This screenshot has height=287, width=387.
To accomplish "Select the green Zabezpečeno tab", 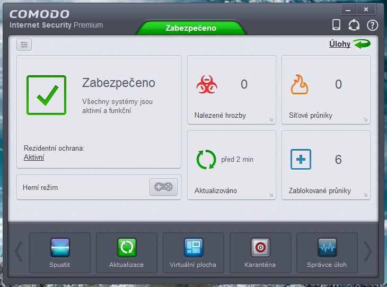I will 191,28.
